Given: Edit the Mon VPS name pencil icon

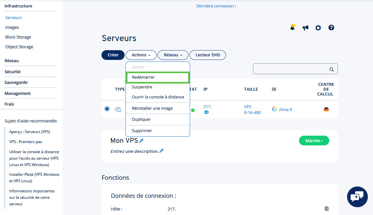Looking at the screenshot, I should point(141,141).
